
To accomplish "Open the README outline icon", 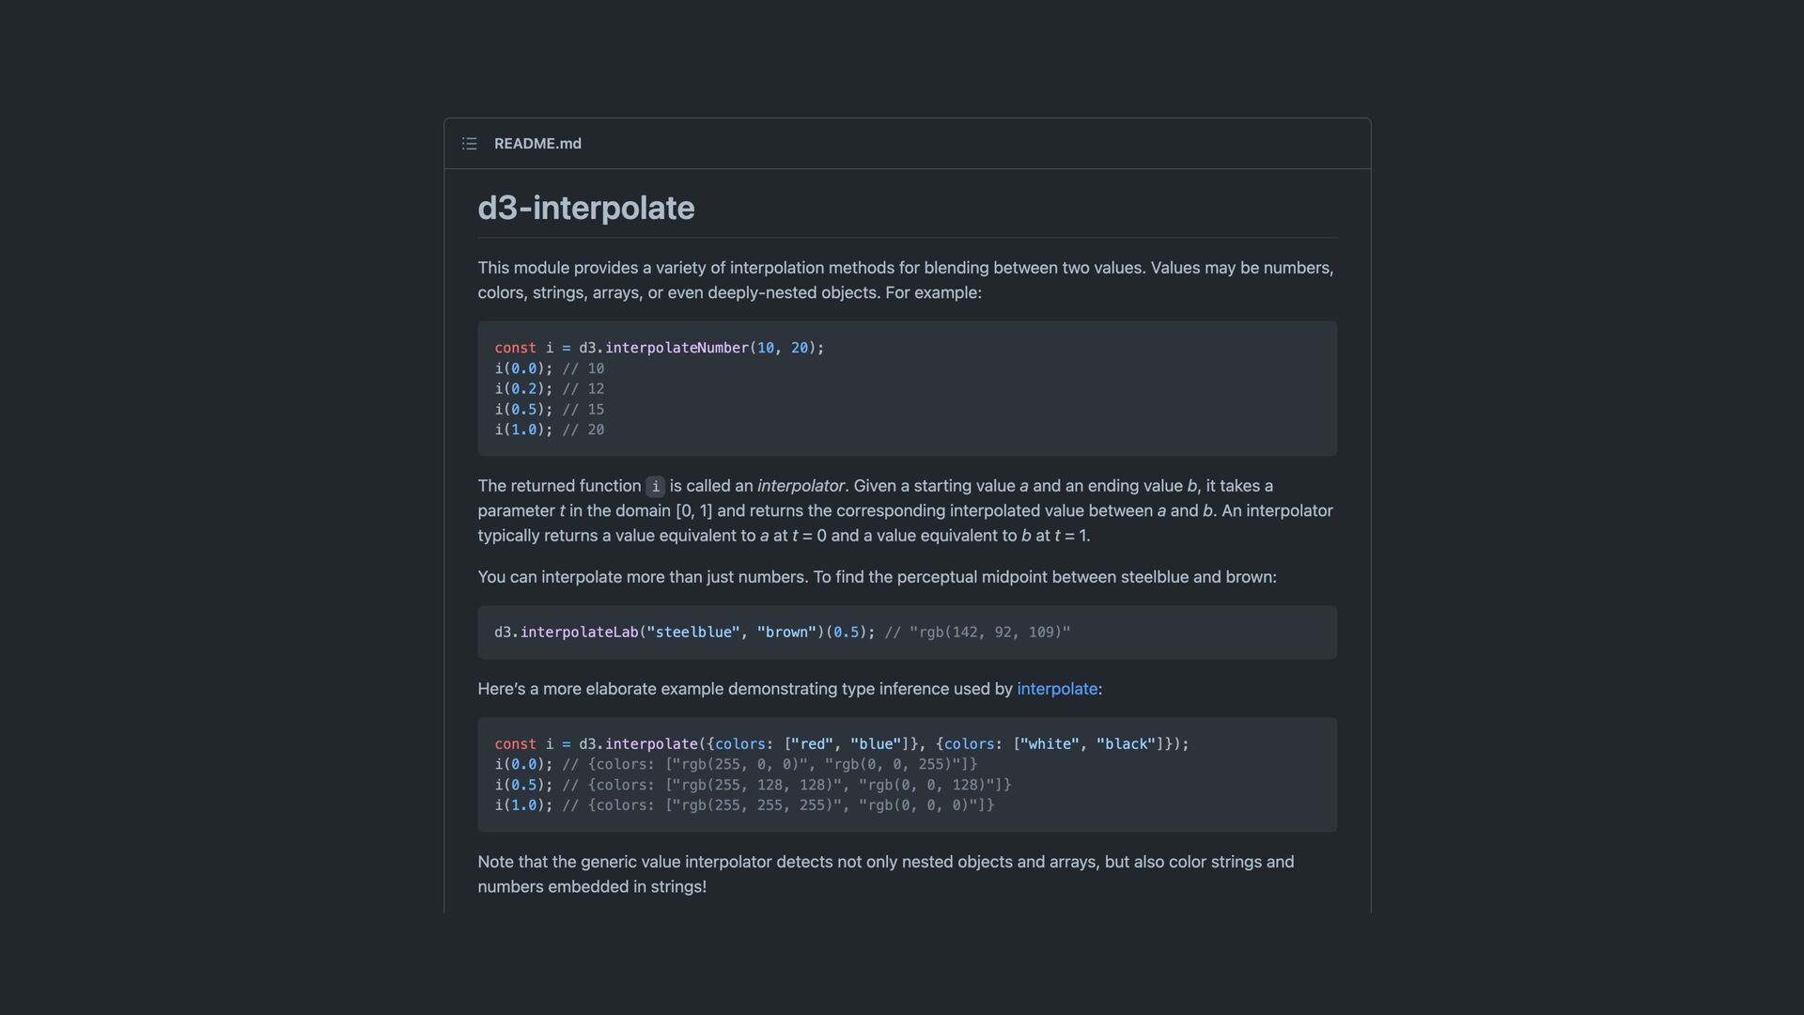I will (x=469, y=144).
